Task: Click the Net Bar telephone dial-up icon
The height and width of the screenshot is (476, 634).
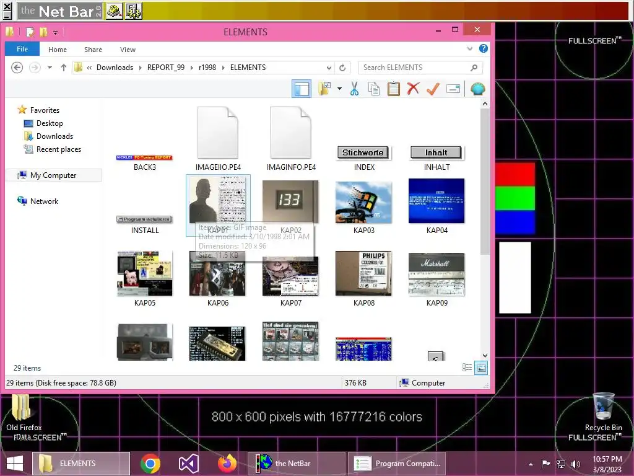Action: click(x=115, y=11)
